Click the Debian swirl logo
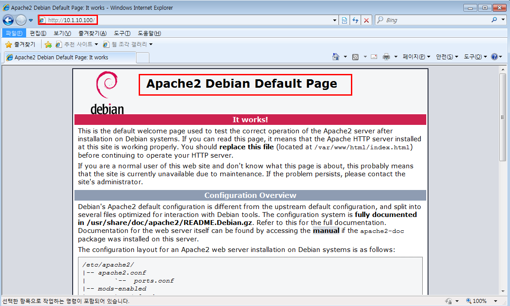 (x=107, y=85)
